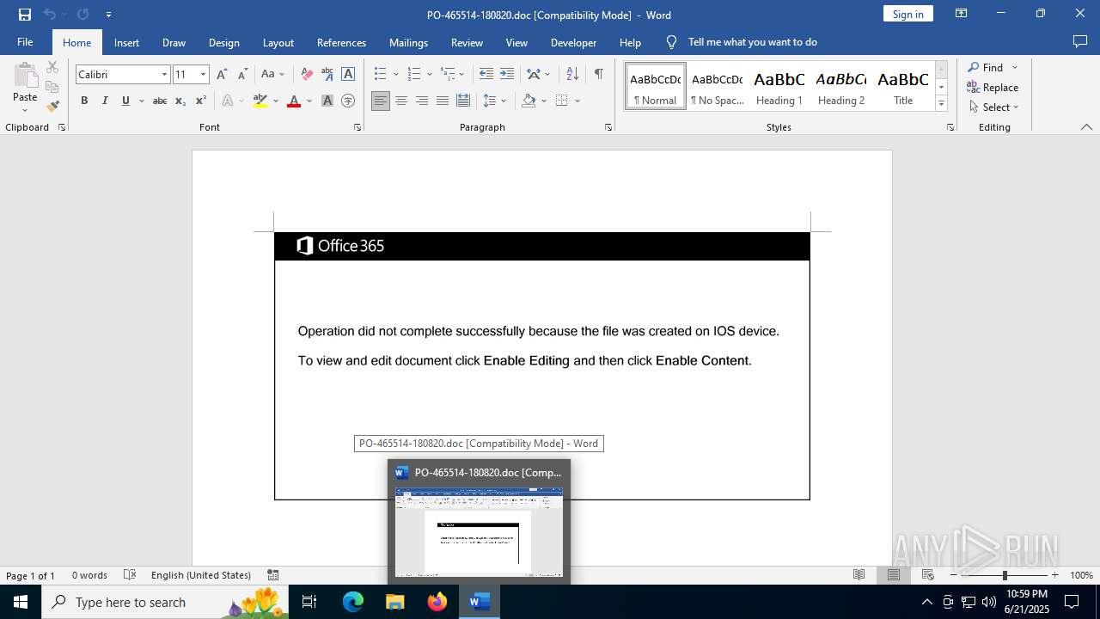1100x619 pixels.
Task: Adjust the zoom slider handle
Action: pos(1005,575)
